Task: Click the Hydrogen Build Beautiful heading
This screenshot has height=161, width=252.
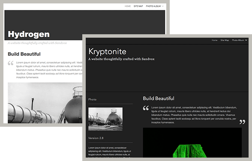Action: pos(24,54)
